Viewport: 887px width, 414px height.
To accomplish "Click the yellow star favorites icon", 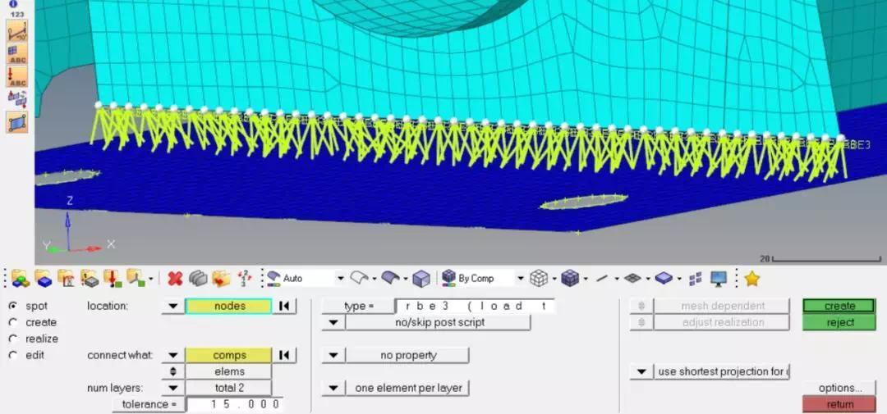I will click(751, 278).
